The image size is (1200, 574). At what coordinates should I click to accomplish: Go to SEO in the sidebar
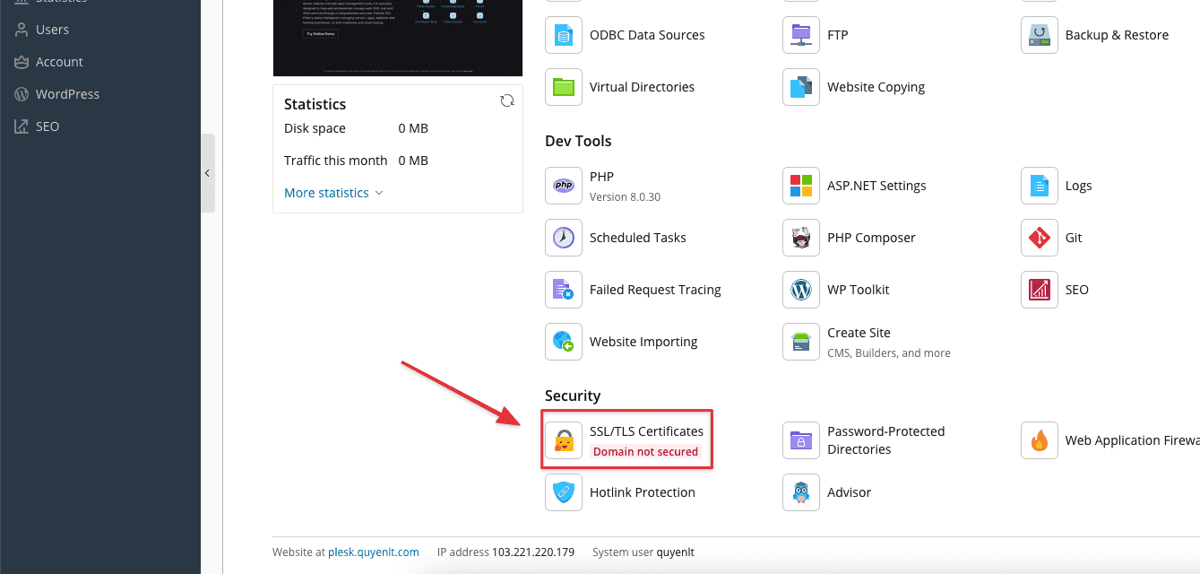coord(47,126)
